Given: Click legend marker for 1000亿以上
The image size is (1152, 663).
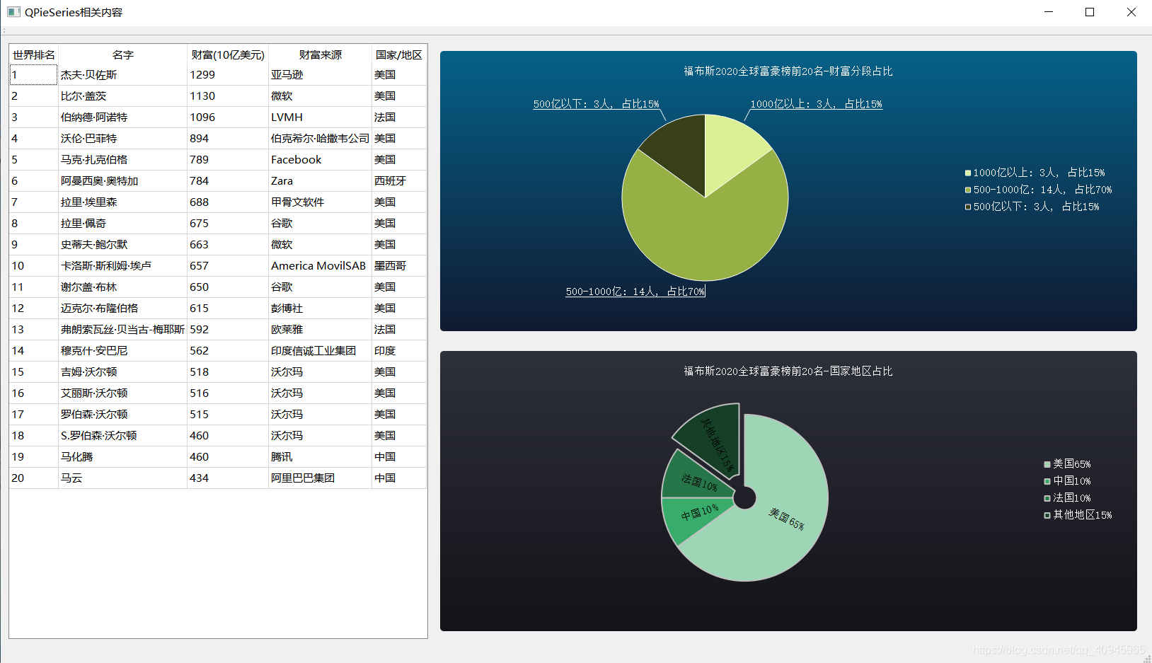Looking at the screenshot, I should coord(968,173).
